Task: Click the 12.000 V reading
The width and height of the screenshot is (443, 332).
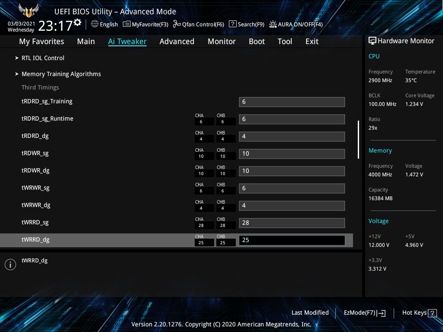Action: (x=379, y=245)
